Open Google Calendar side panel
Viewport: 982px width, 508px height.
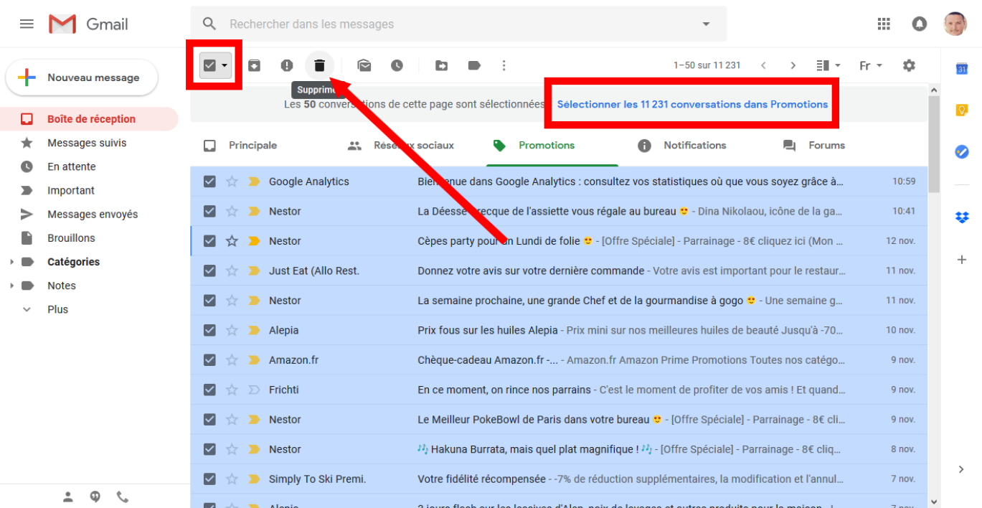click(962, 69)
